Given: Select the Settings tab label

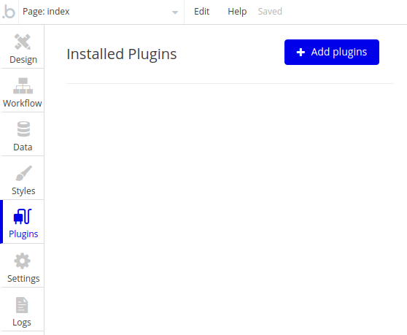Looking at the screenshot, I should 23,279.
